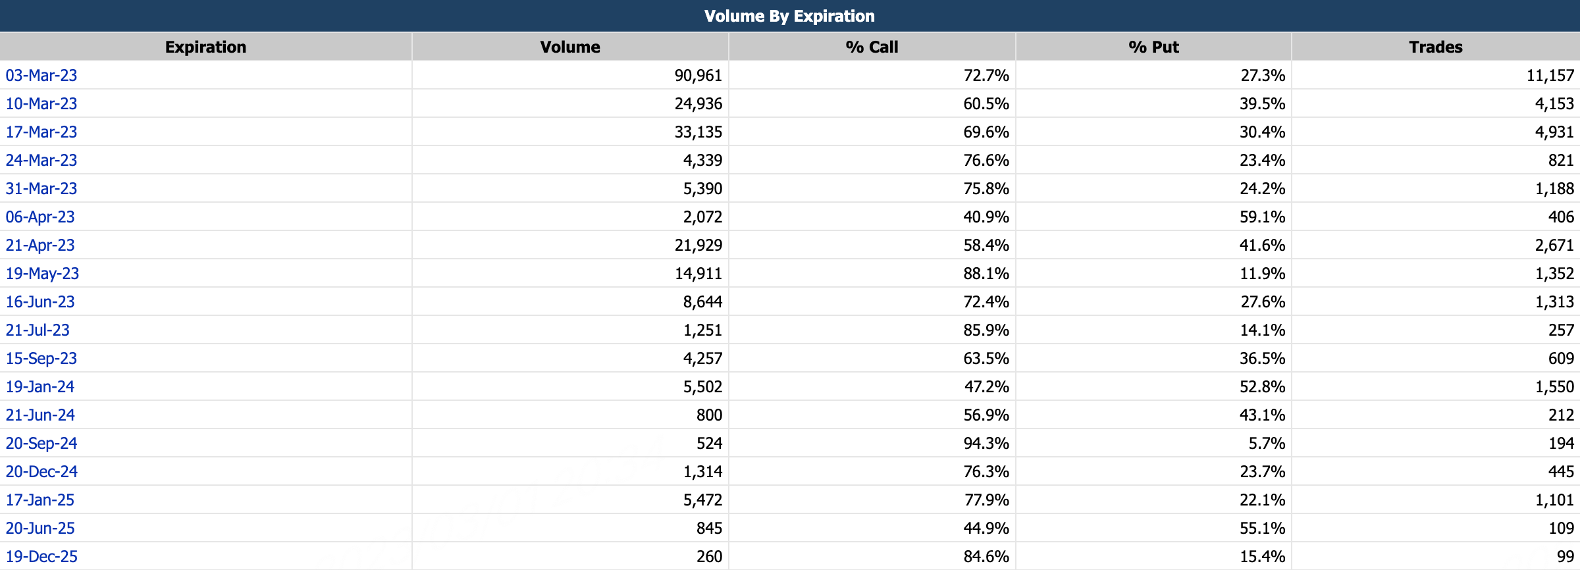
Task: Open the 15-Sep-23 expiration link
Action: [x=41, y=359]
